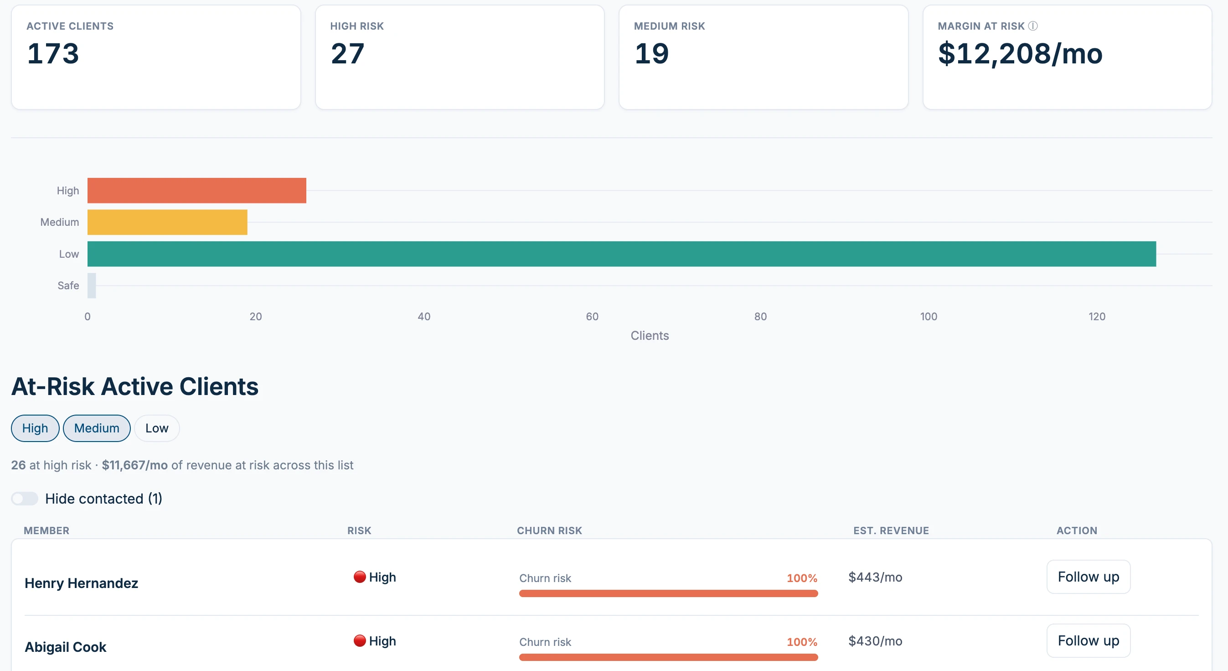Viewport: 1228px width, 671px height.
Task: Click the MEMBER column header
Action: [x=46, y=531]
